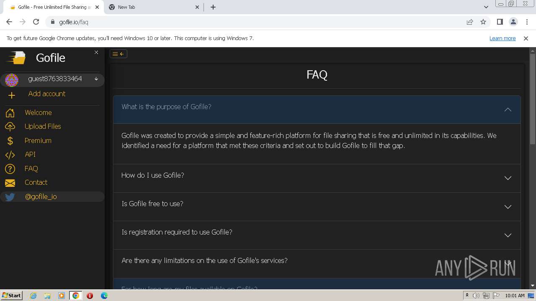Open Upload Files in sidebar
536x301 pixels.
point(43,126)
